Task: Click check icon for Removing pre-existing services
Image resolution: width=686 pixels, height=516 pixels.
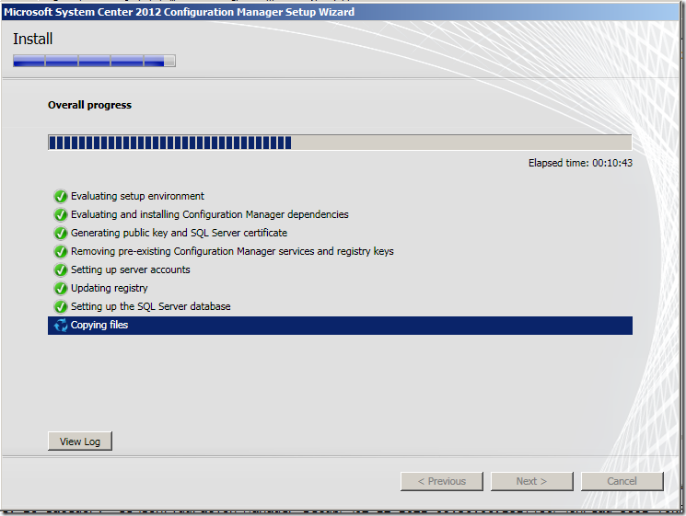Action: tap(61, 251)
